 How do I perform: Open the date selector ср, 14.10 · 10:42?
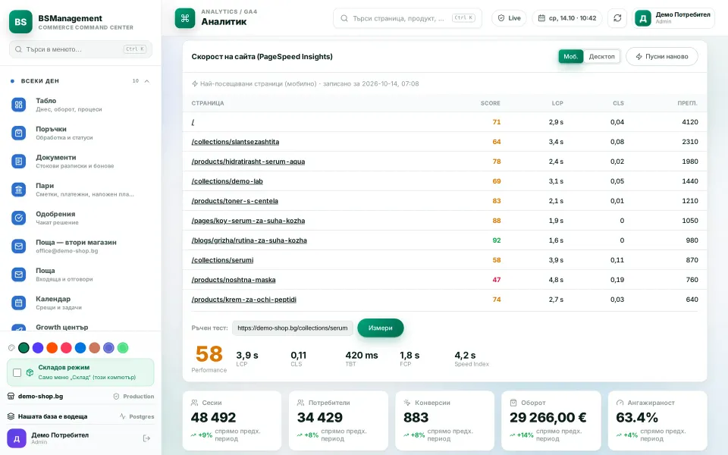[567, 18]
